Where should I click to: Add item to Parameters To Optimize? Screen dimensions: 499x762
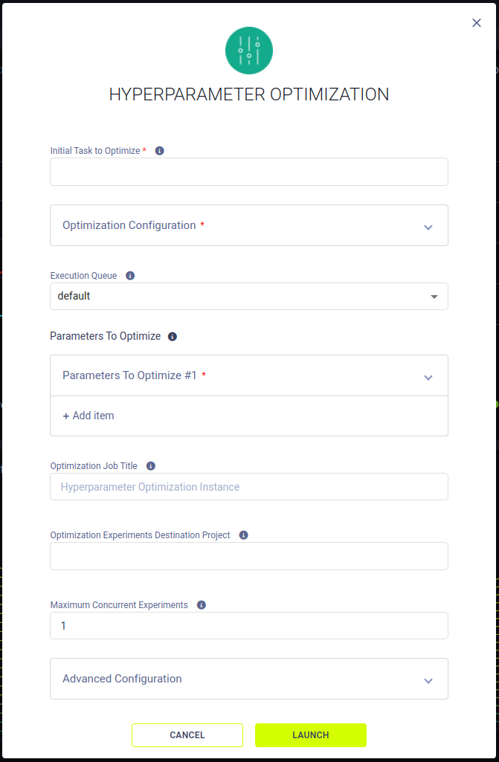tap(88, 416)
